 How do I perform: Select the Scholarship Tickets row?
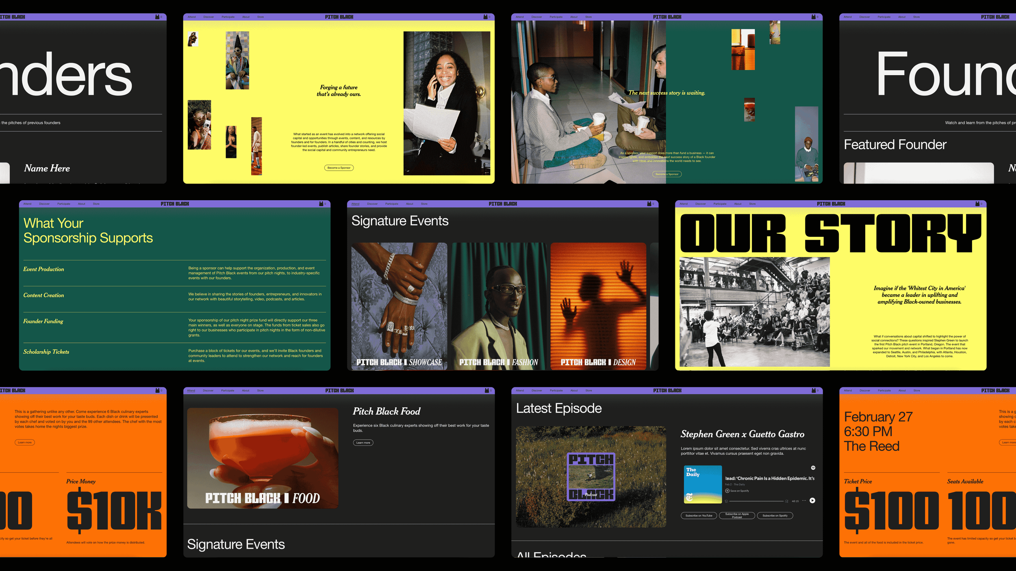175,355
